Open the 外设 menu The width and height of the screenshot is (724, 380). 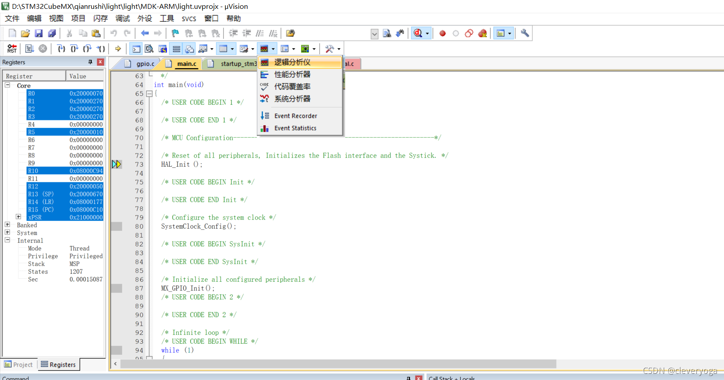point(145,18)
